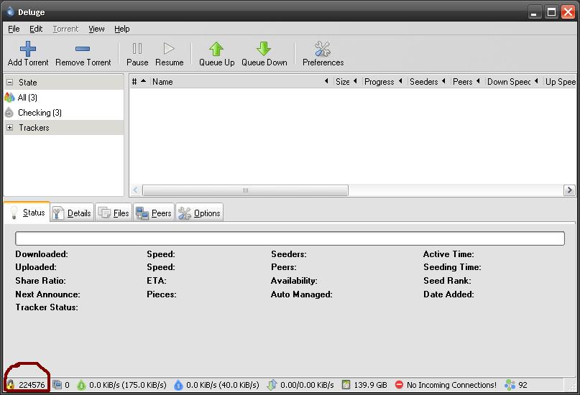The height and width of the screenshot is (395, 580).
Task: Click the status bar item showing 0
Action: pyautogui.click(x=61, y=385)
